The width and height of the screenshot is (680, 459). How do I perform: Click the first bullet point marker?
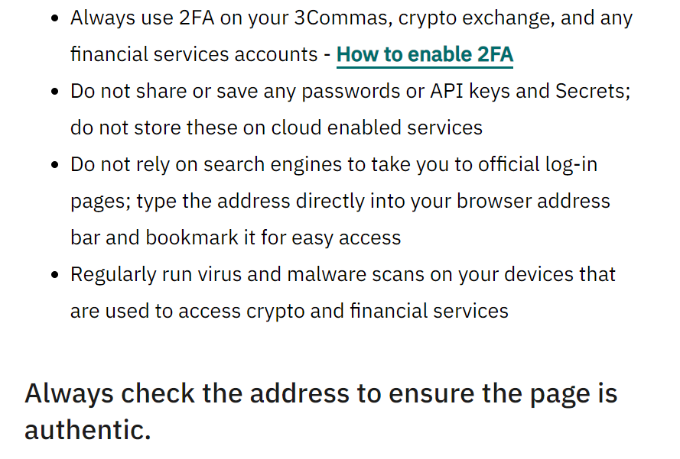click(55, 19)
